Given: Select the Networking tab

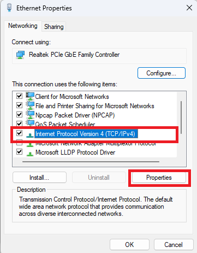Looking at the screenshot, I should 23,26.
